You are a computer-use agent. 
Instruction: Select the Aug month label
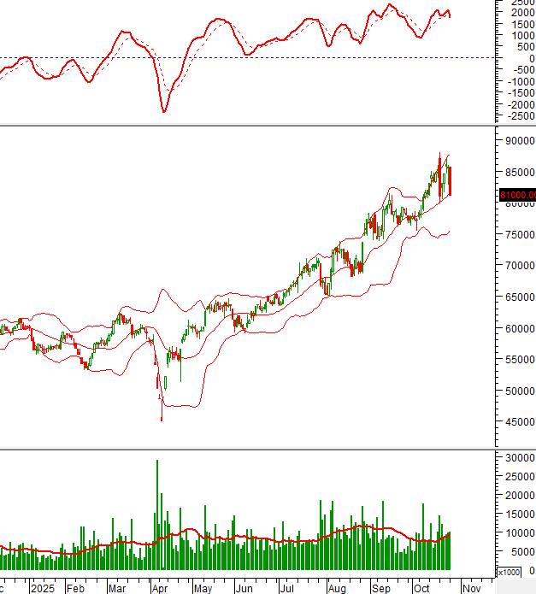(x=337, y=588)
